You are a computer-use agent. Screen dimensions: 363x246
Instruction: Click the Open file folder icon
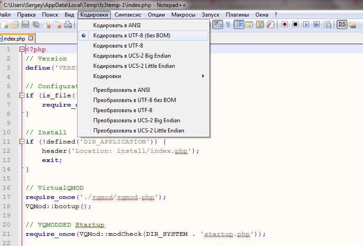(x=15, y=24)
